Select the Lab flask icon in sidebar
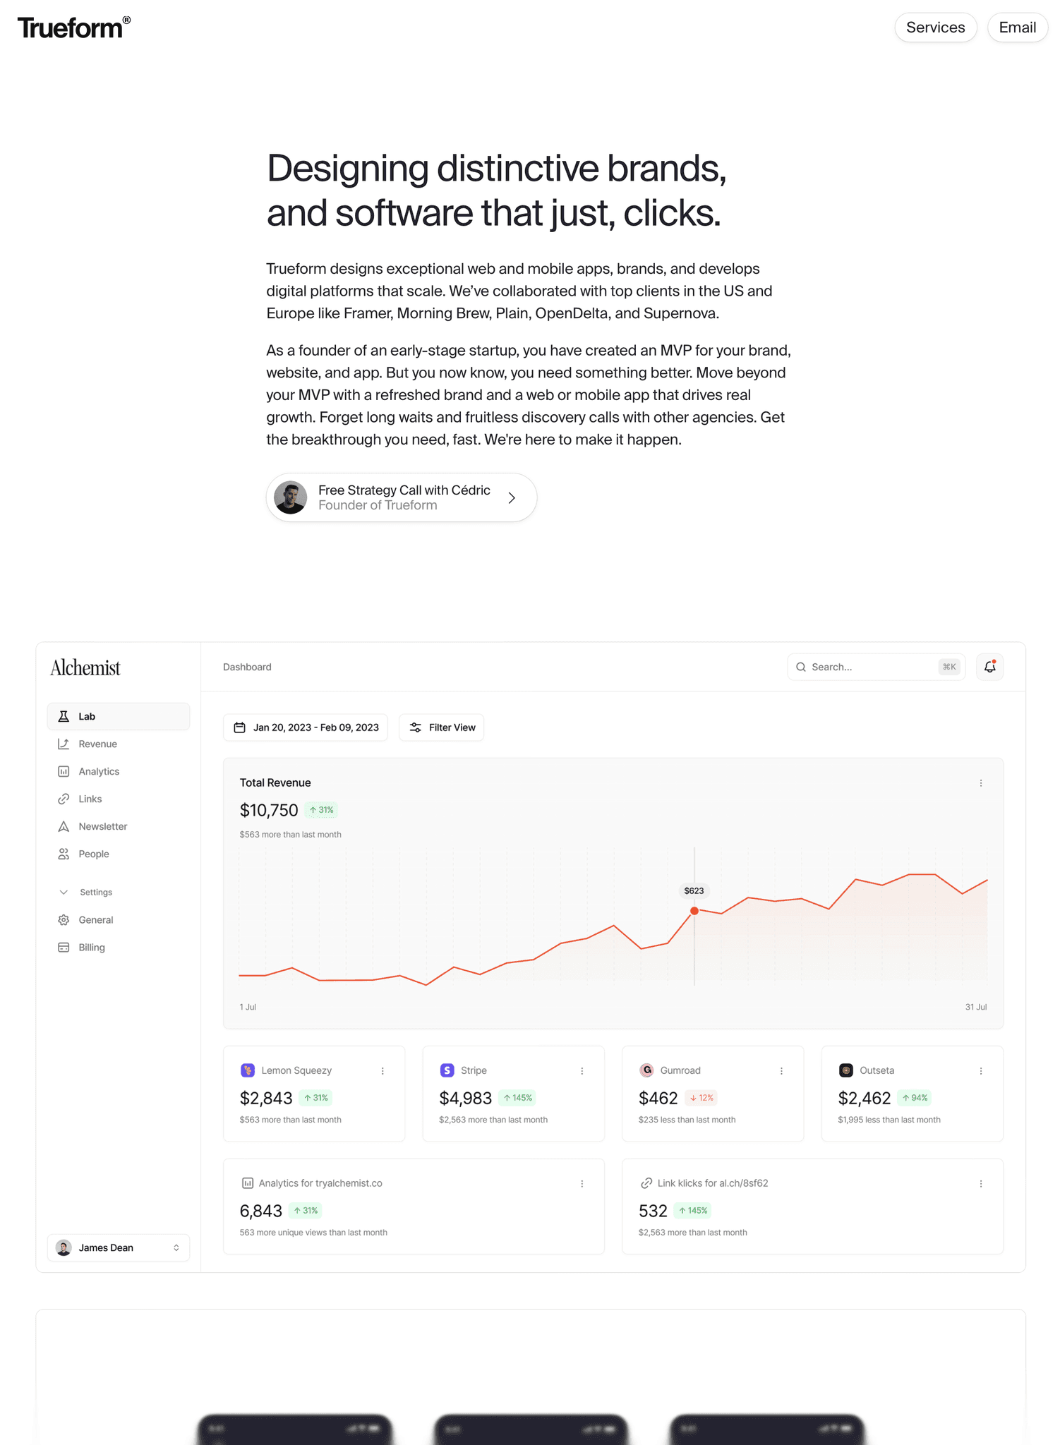 click(64, 716)
